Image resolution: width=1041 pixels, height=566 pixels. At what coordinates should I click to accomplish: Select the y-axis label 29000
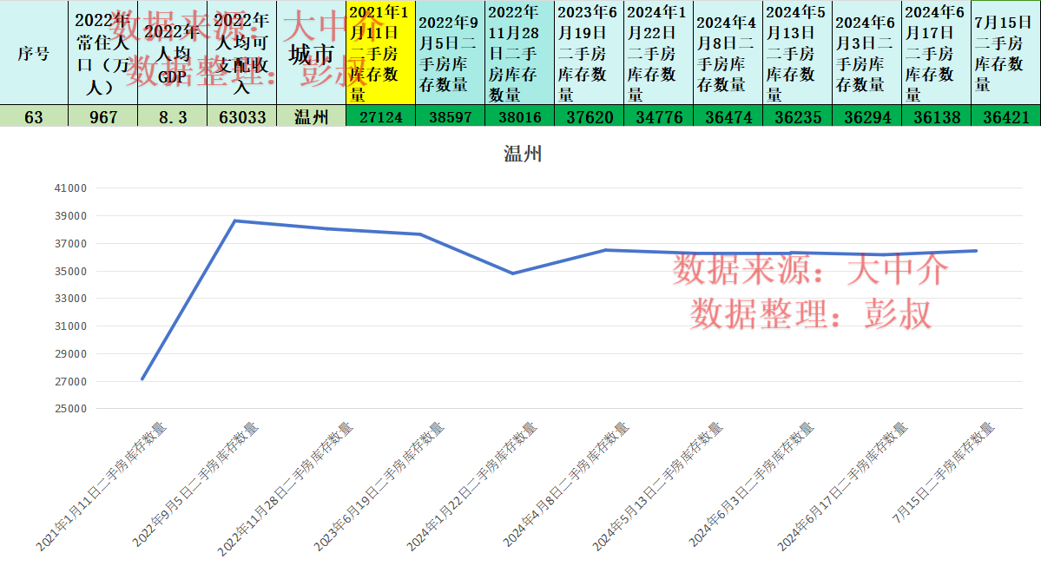tap(70, 354)
